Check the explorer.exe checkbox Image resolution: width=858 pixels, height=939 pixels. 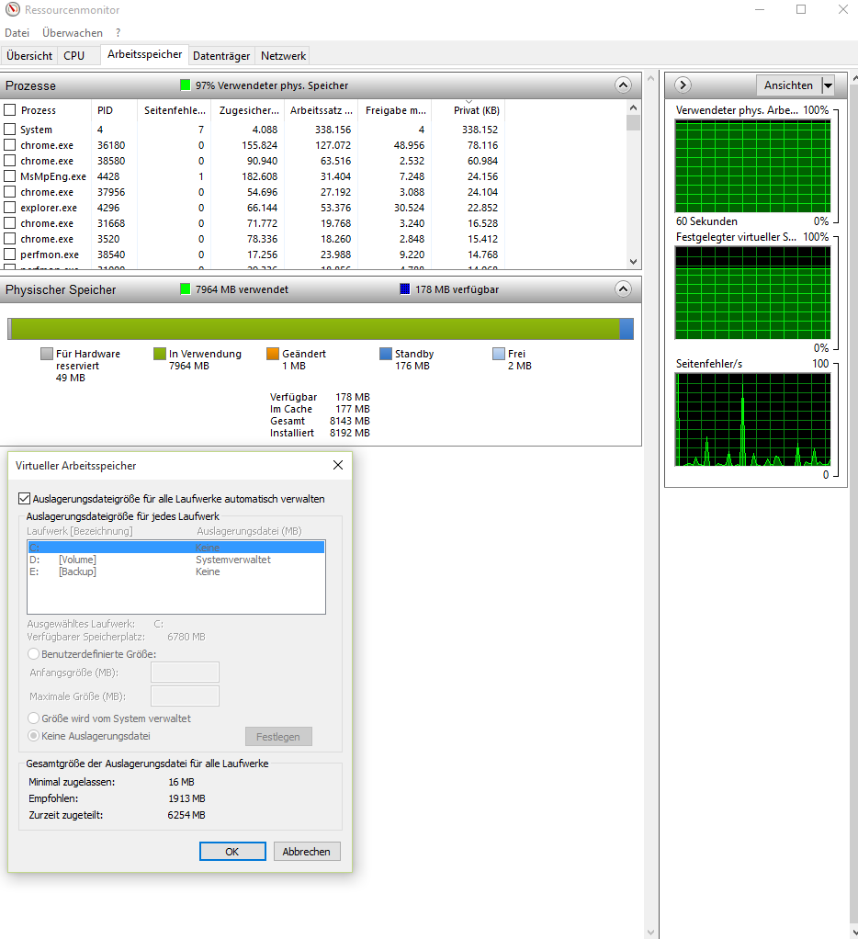coord(9,208)
